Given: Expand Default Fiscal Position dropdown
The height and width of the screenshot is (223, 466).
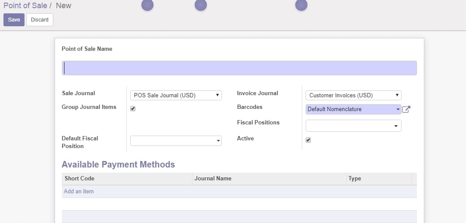Looking at the screenshot, I should pyautogui.click(x=176, y=141).
